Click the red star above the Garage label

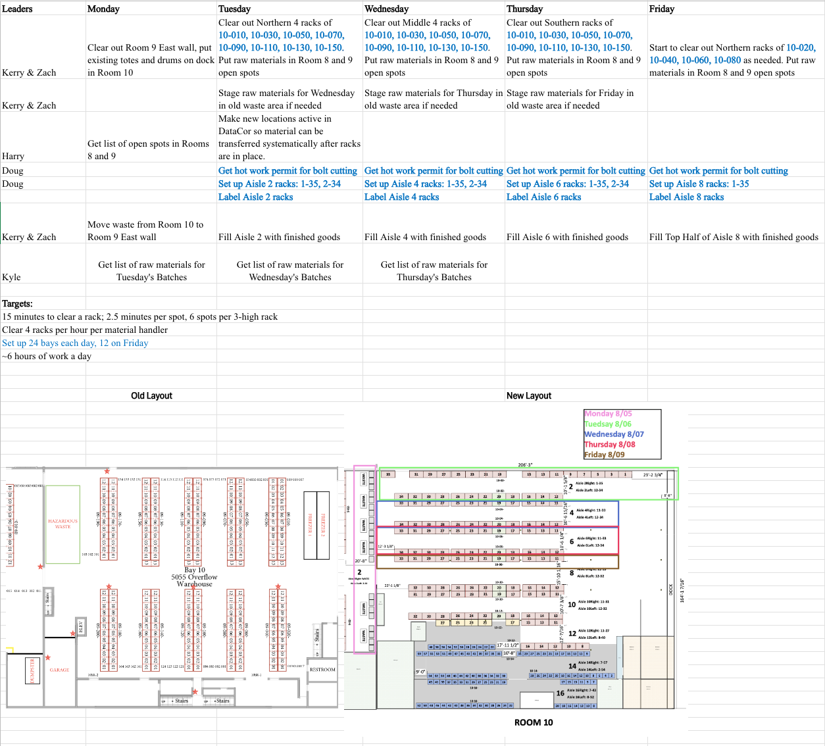pos(47,657)
